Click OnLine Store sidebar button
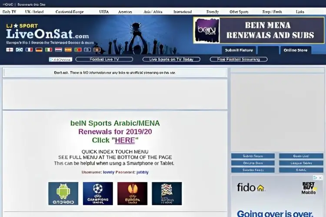Screen dimensions: 326x217 point(253,163)
